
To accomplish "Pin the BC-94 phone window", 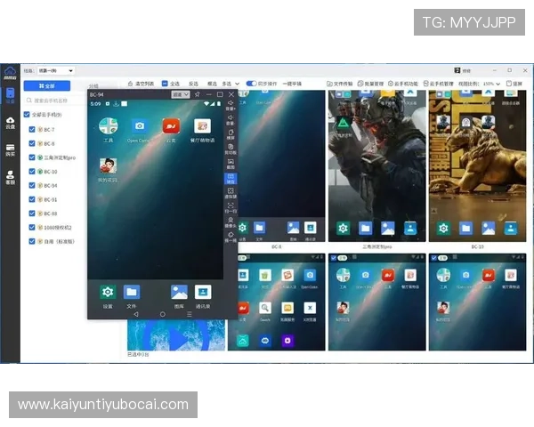I will tap(196, 93).
